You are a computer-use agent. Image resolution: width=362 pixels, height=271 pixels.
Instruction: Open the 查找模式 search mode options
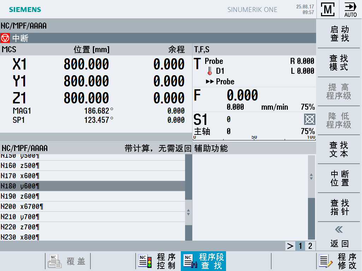pos(339,62)
